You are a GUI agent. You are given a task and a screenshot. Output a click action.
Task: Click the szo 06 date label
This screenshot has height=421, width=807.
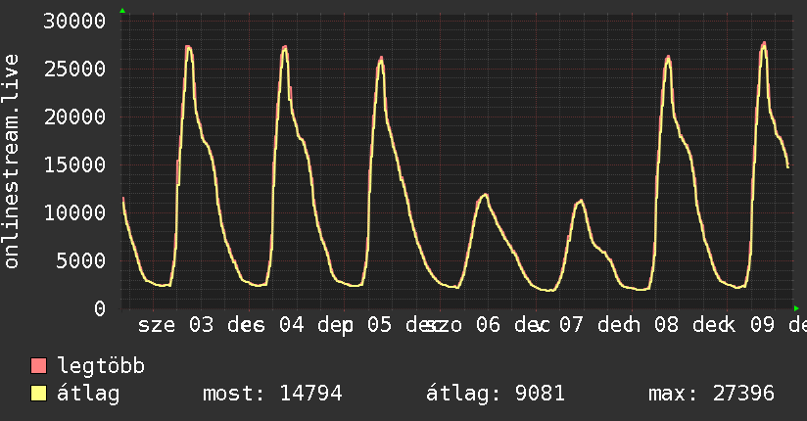pos(463,325)
